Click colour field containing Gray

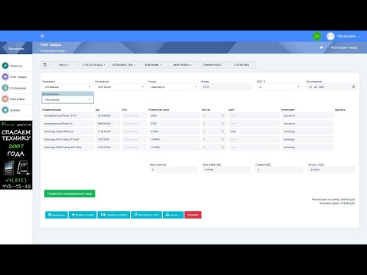tap(254, 131)
